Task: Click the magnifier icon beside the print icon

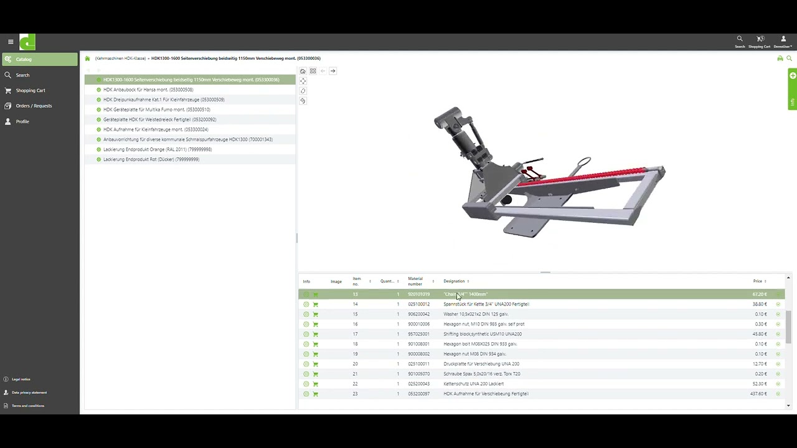Action: (x=790, y=58)
